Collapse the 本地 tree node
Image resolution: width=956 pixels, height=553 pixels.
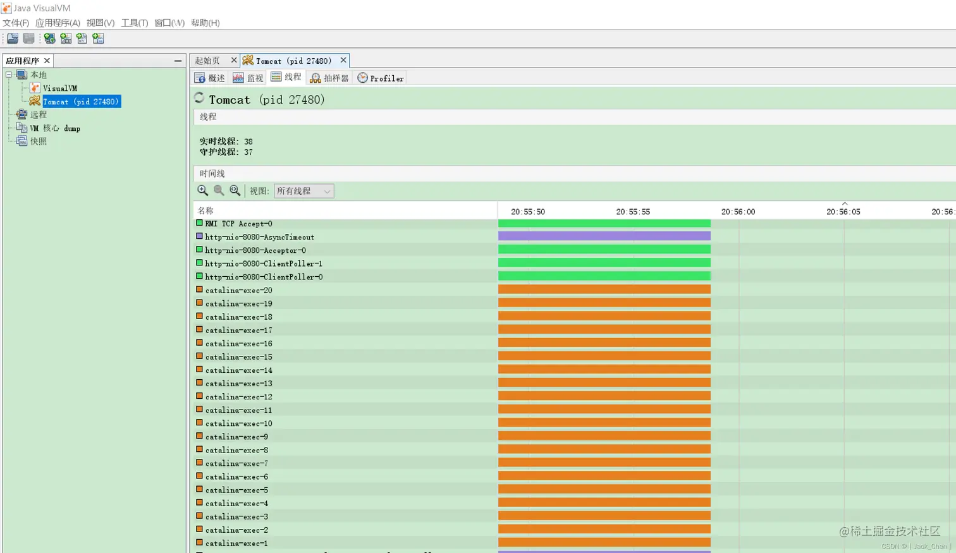[9, 75]
